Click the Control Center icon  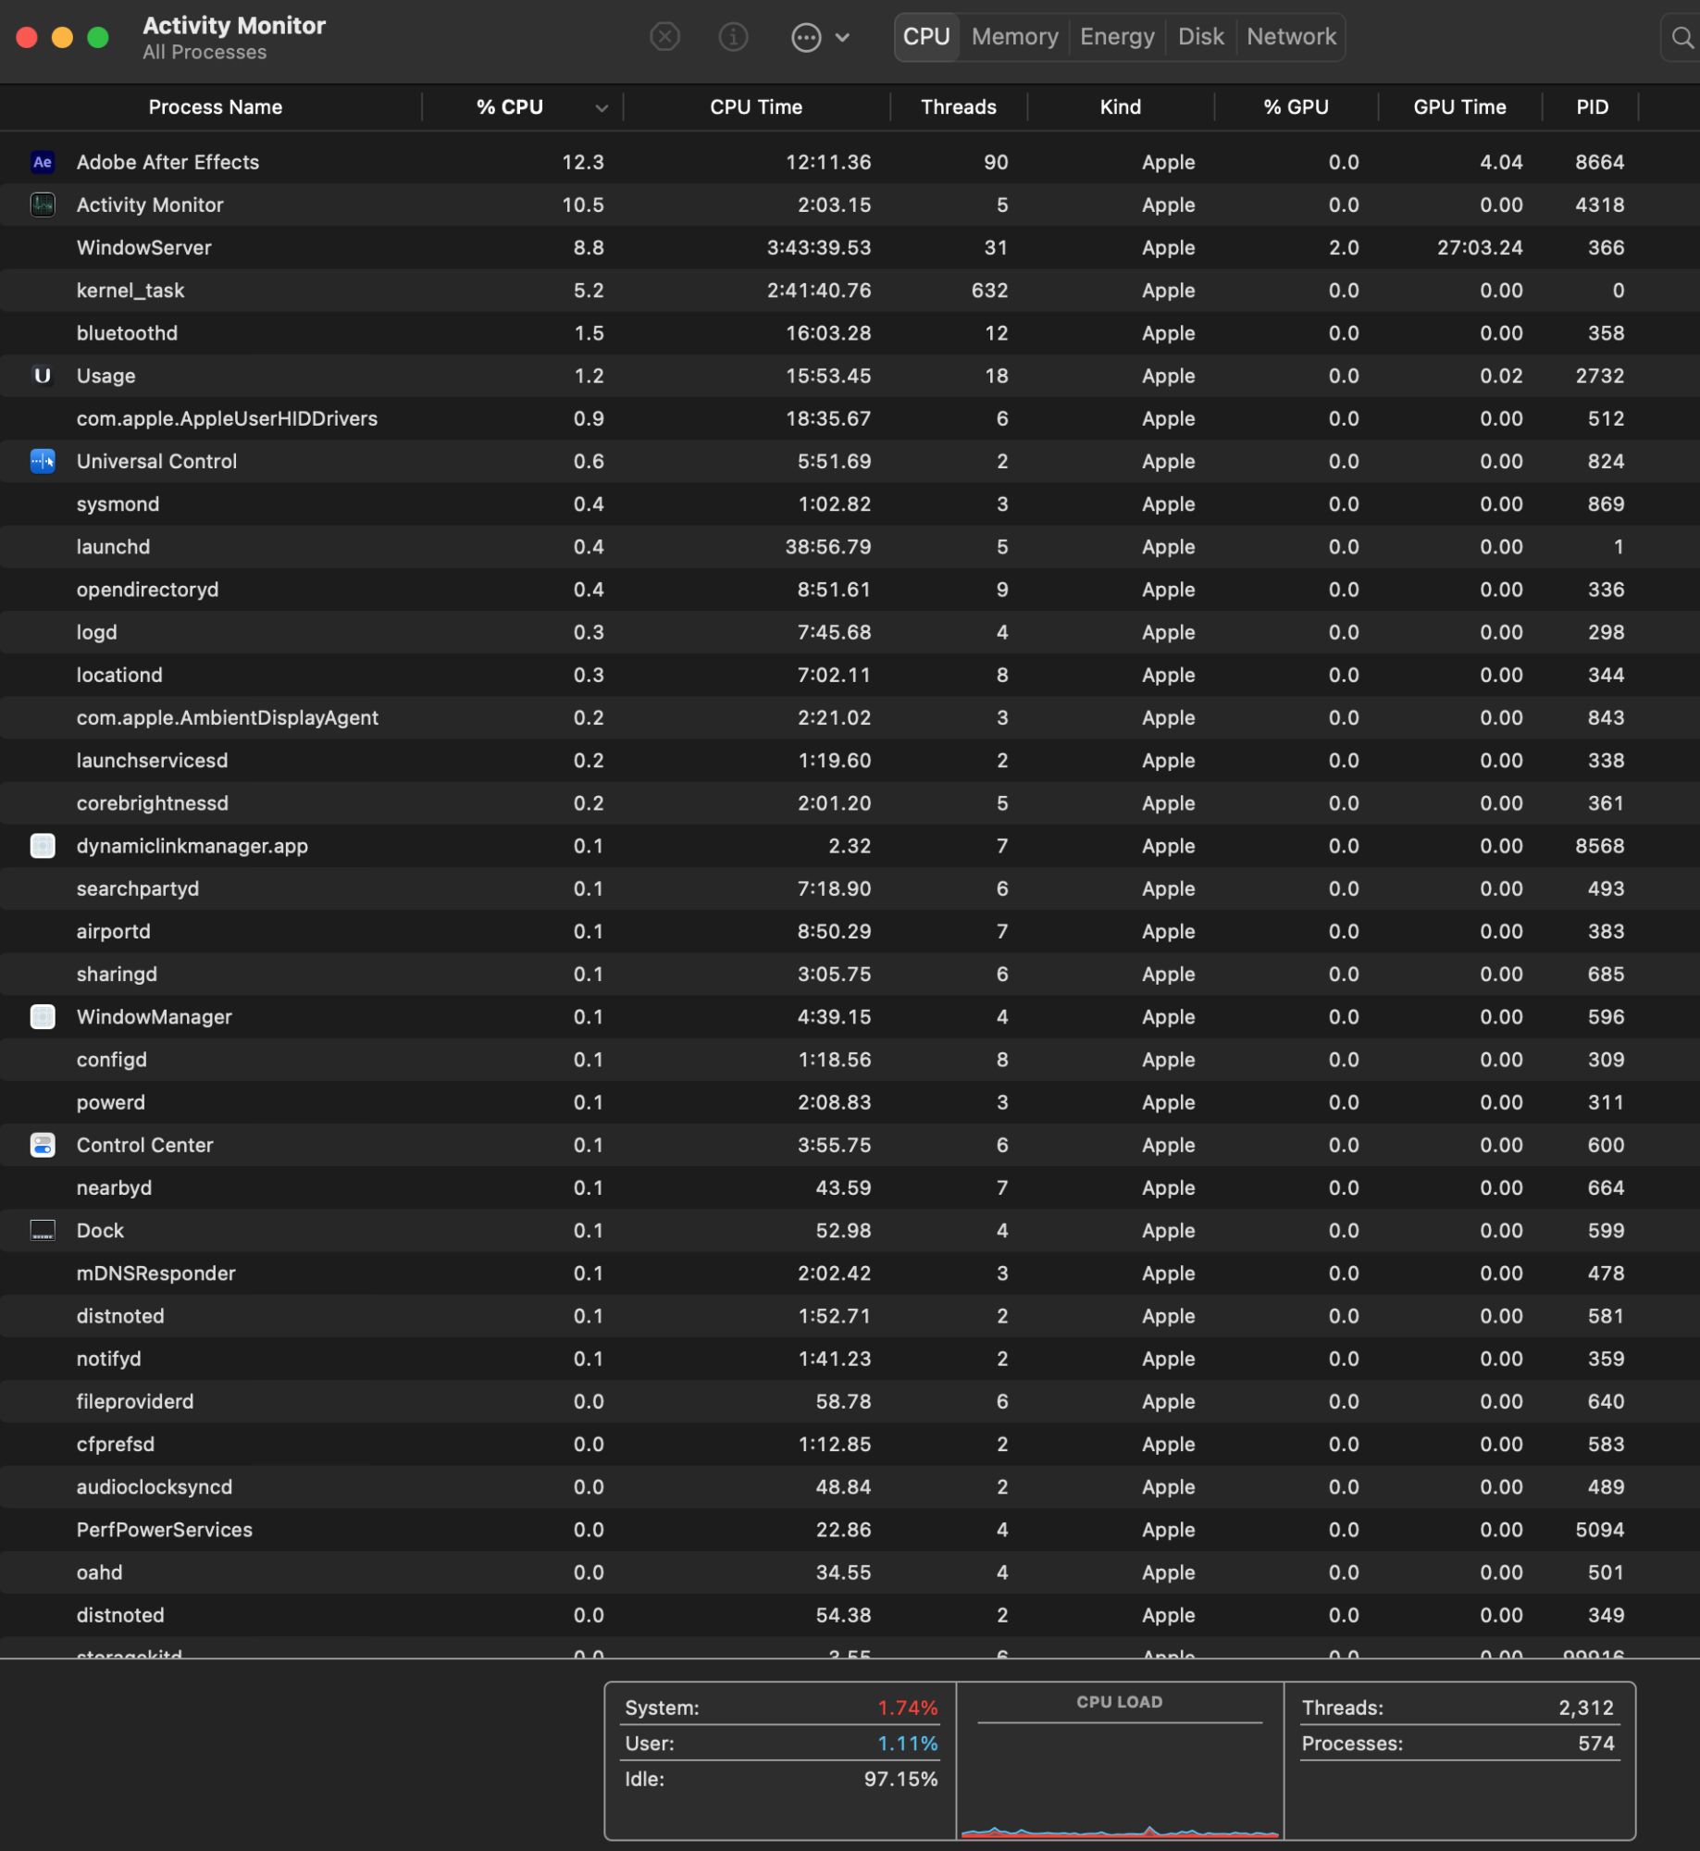tap(43, 1145)
